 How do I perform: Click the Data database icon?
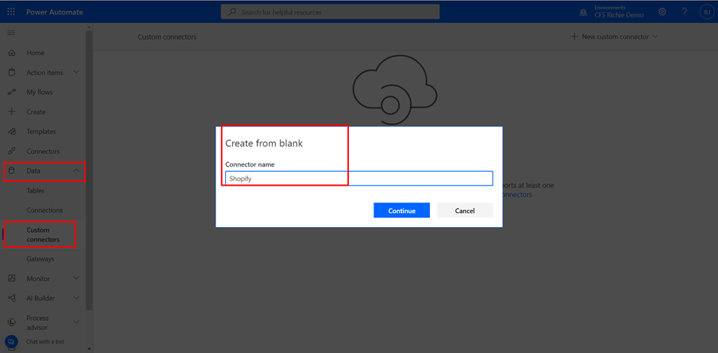click(12, 171)
